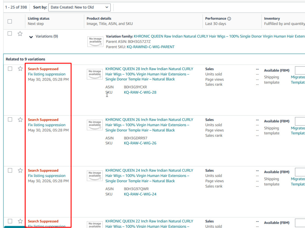Check the 22 Inch wig row checkbox
Screen dimensions: 305x228
pyautogui.click(x=10, y=221)
